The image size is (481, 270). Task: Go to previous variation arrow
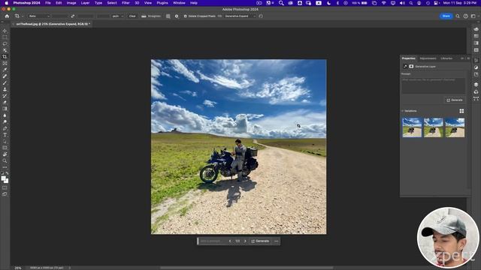[x=230, y=241]
